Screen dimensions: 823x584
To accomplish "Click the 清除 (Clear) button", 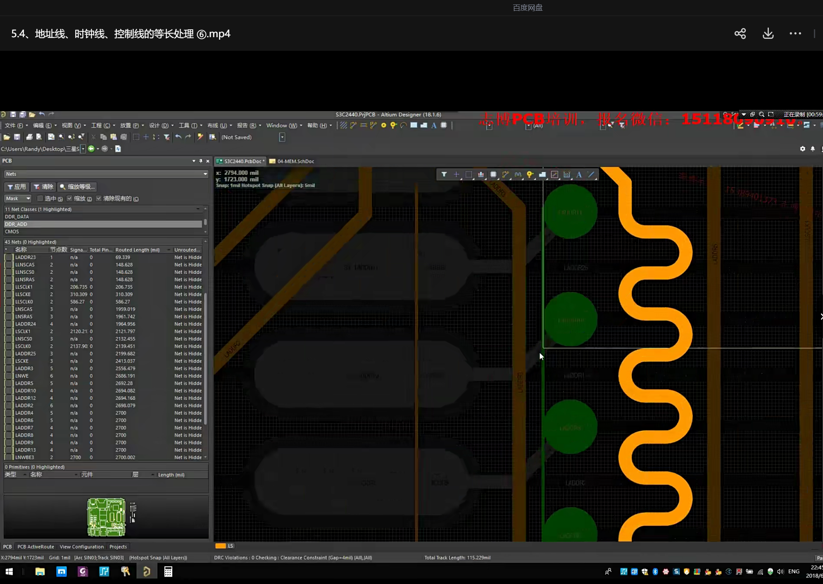I will [x=43, y=187].
